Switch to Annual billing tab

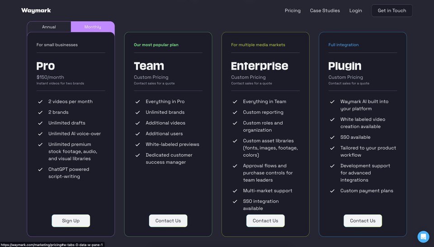[49, 27]
